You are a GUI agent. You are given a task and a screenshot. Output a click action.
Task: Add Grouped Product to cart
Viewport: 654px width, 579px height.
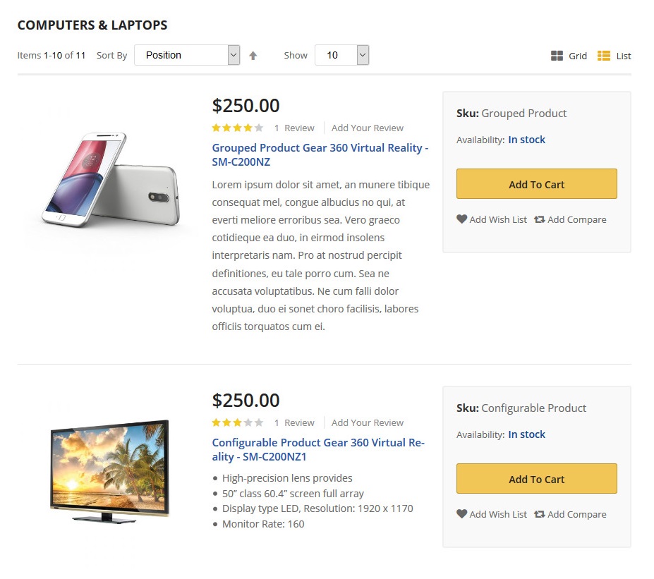(x=536, y=184)
